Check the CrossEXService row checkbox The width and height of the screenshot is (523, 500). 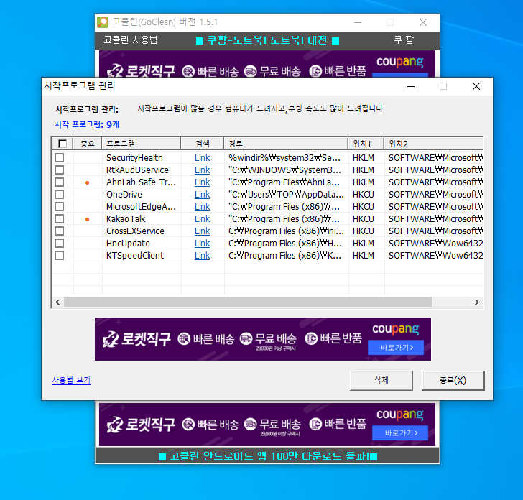click(60, 231)
